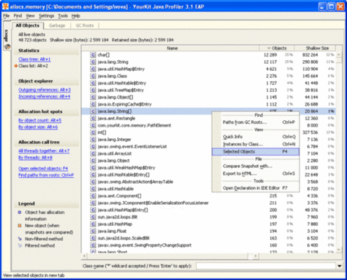Image resolution: width=347 pixels, height=280 pixels.
Task: Focus the Class name filter input field
Action: click(x=266, y=266)
